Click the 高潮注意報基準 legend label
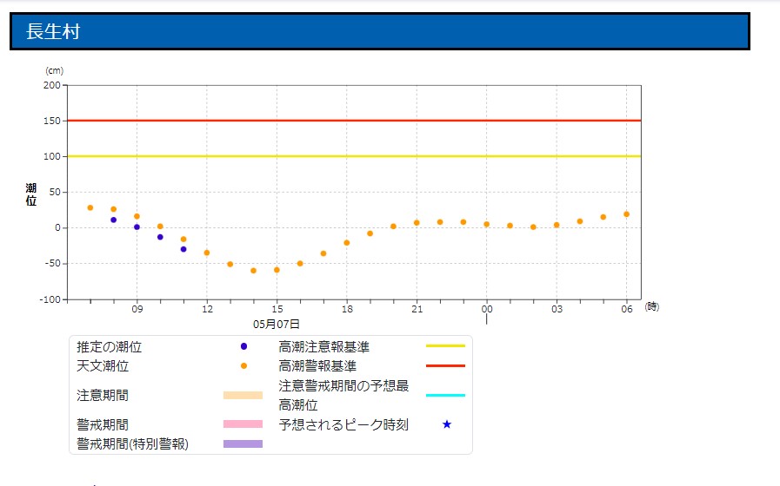The image size is (780, 486). tap(323, 346)
